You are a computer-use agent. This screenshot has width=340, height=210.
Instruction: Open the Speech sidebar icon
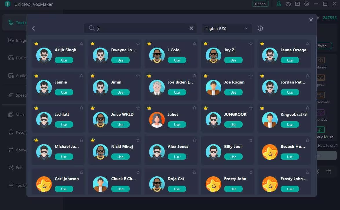pos(11,95)
